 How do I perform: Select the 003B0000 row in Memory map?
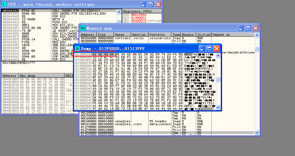167,41
